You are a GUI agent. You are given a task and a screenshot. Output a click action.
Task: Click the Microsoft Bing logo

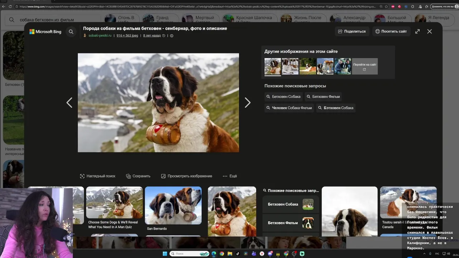(x=45, y=32)
